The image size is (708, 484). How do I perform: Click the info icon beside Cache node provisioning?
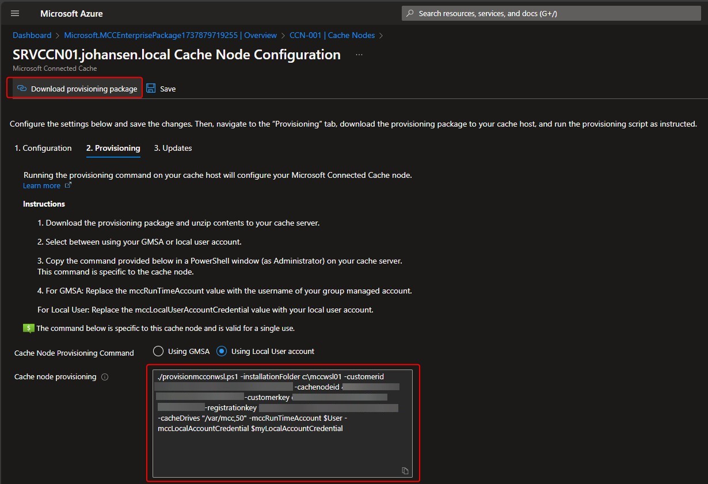pyautogui.click(x=105, y=377)
